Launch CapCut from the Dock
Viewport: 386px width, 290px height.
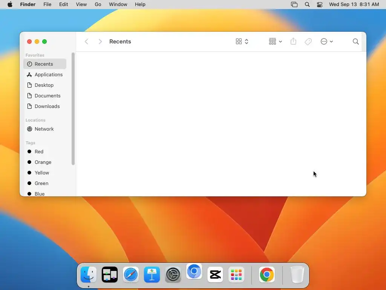[215, 275]
